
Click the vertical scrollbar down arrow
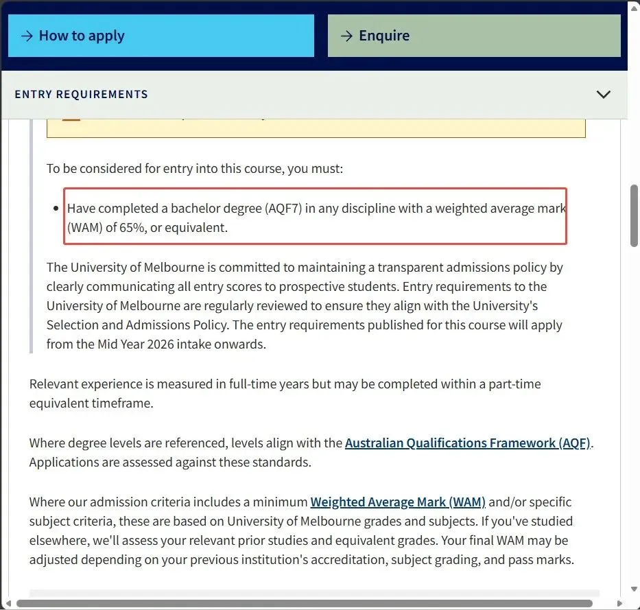click(x=634, y=589)
